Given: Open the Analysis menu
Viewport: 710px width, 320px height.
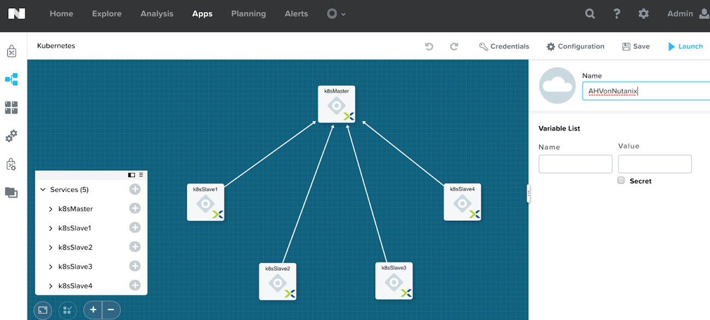Looking at the screenshot, I should (157, 14).
